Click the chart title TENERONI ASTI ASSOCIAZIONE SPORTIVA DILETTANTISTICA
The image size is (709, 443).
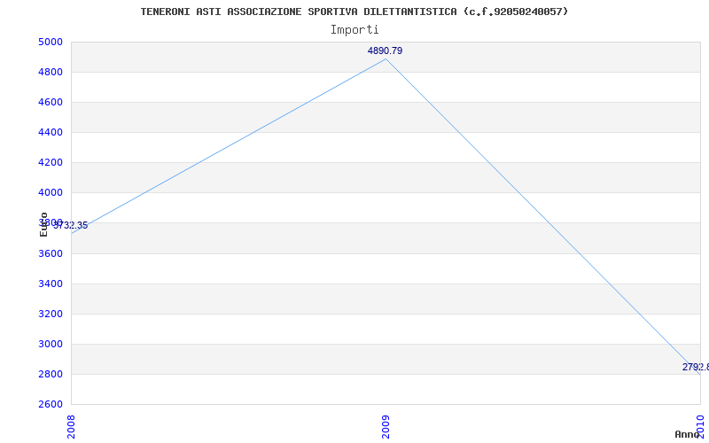click(354, 12)
